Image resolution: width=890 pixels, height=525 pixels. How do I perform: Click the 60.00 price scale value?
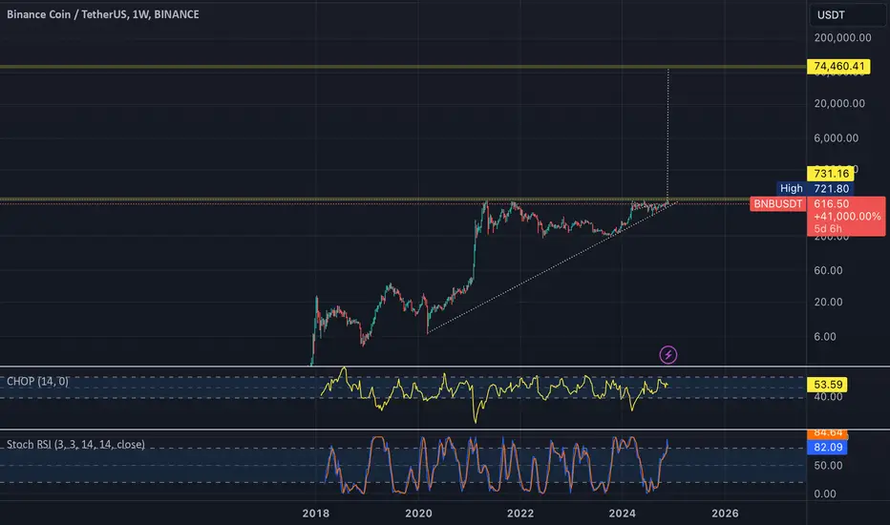[x=828, y=270]
